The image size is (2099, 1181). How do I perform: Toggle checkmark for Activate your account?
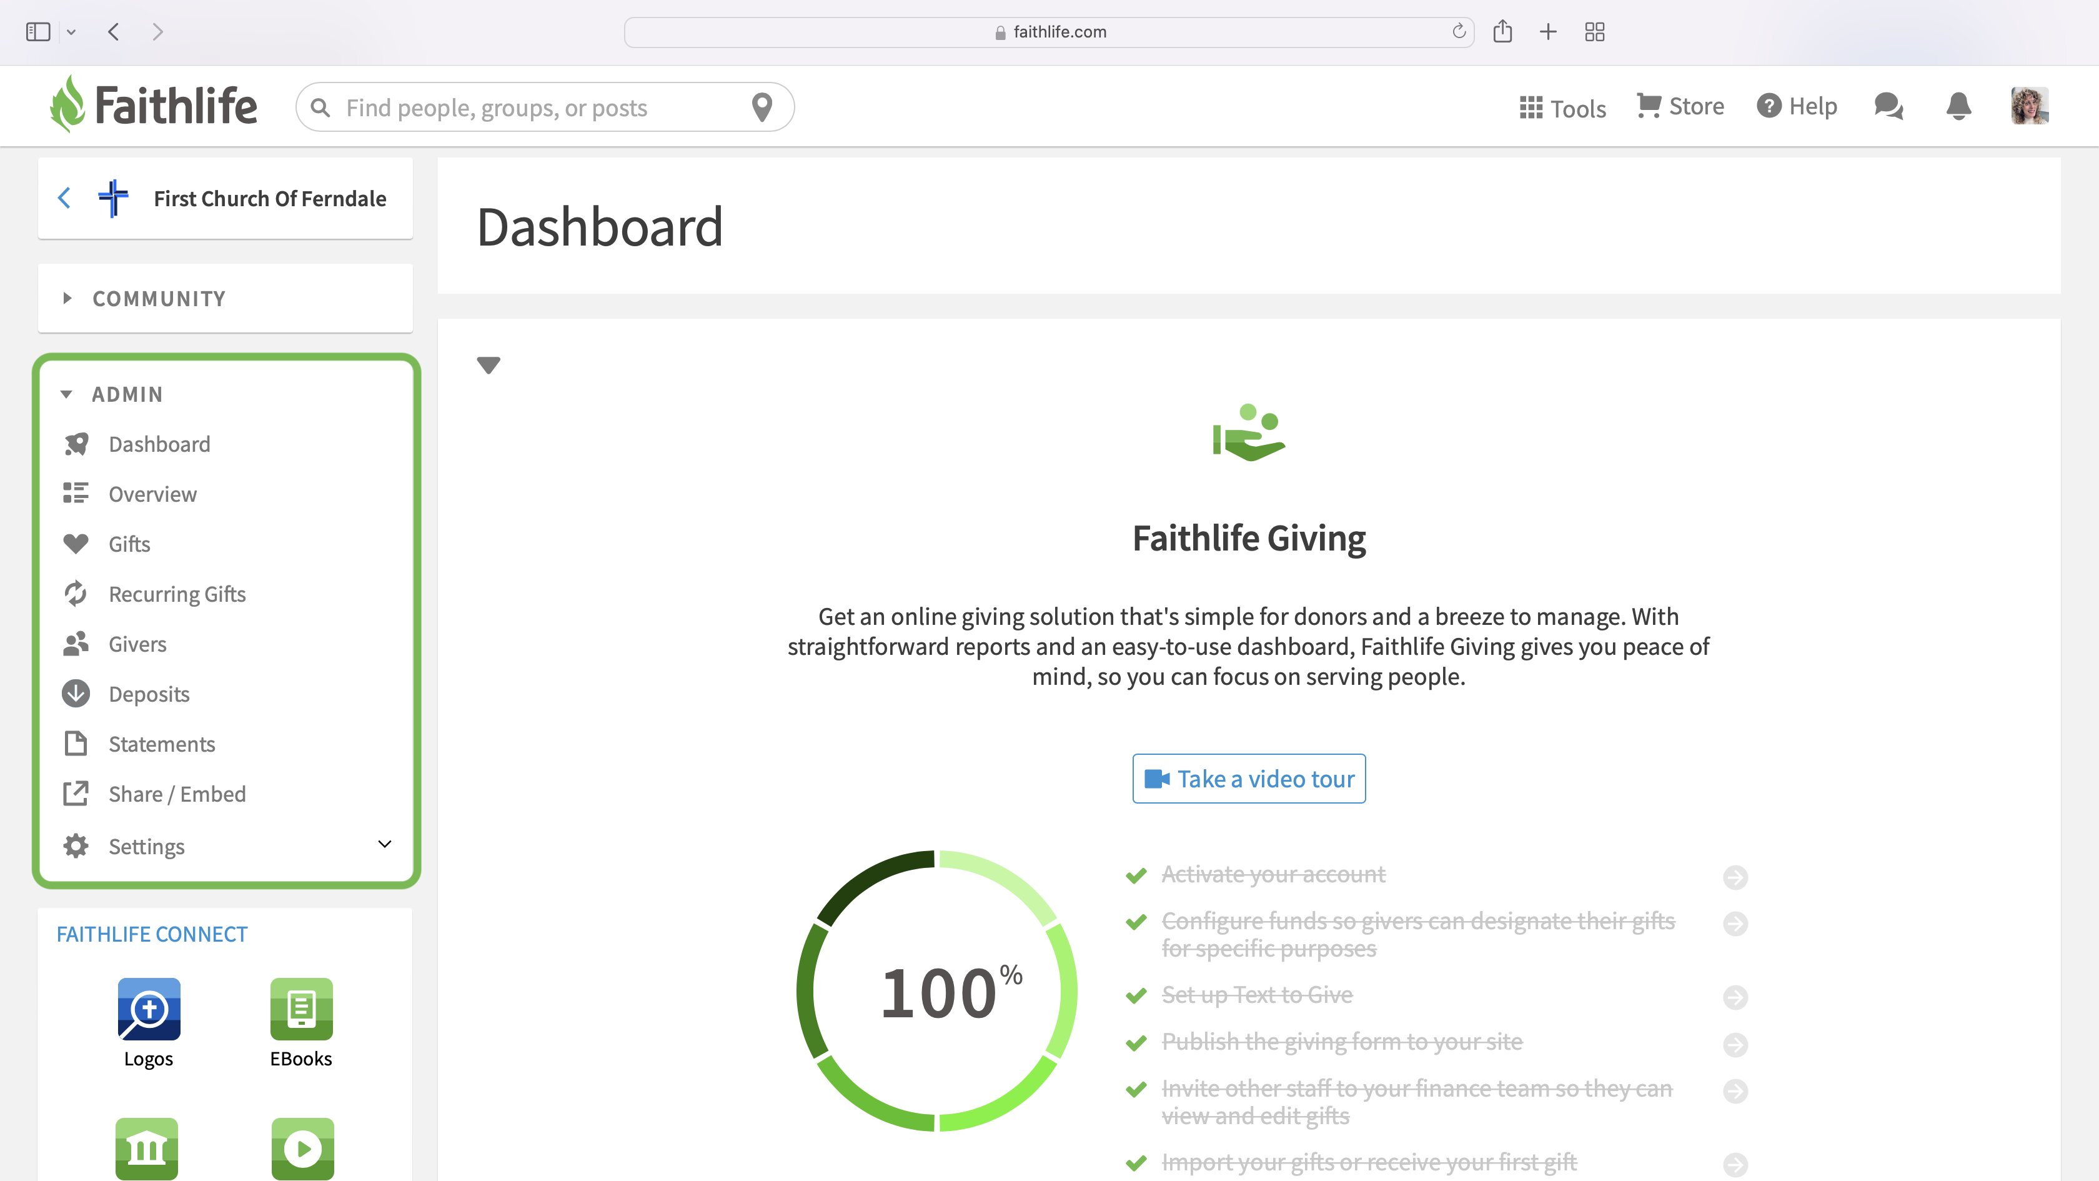coord(1136,875)
